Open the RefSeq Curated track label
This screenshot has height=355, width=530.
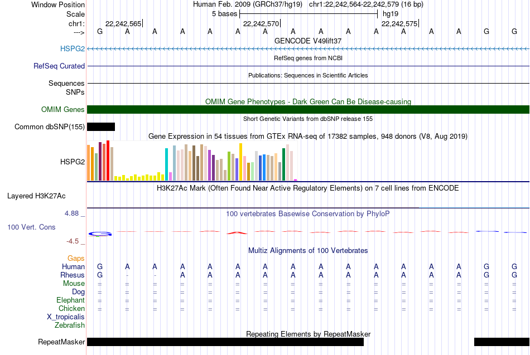(59, 66)
